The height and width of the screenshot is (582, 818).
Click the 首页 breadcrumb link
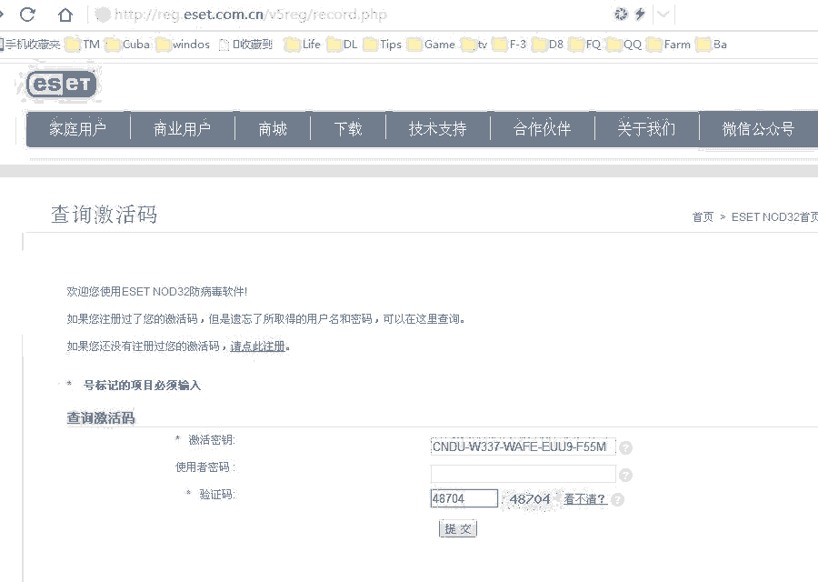coord(703,217)
